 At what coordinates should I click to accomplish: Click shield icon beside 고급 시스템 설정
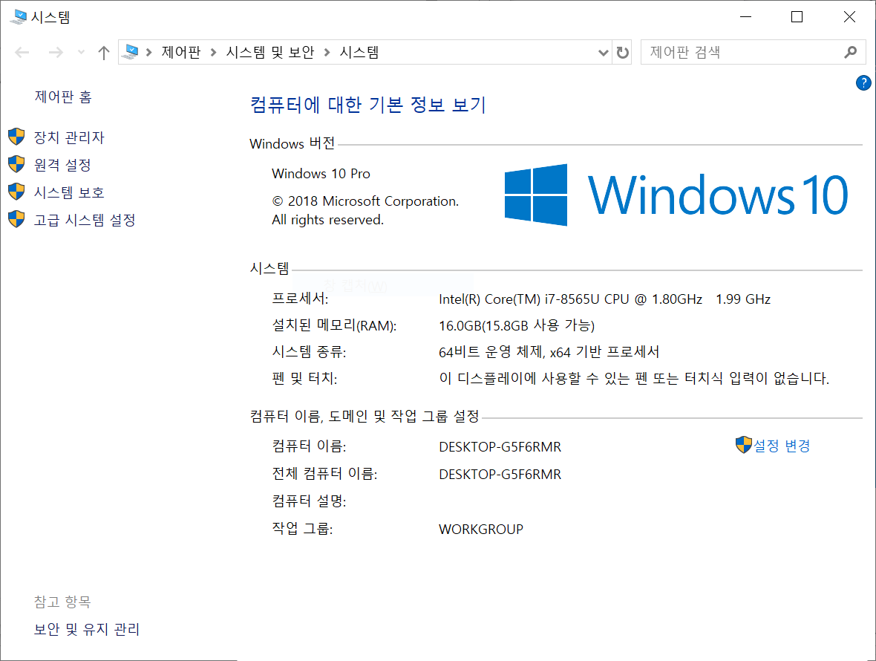(x=17, y=219)
